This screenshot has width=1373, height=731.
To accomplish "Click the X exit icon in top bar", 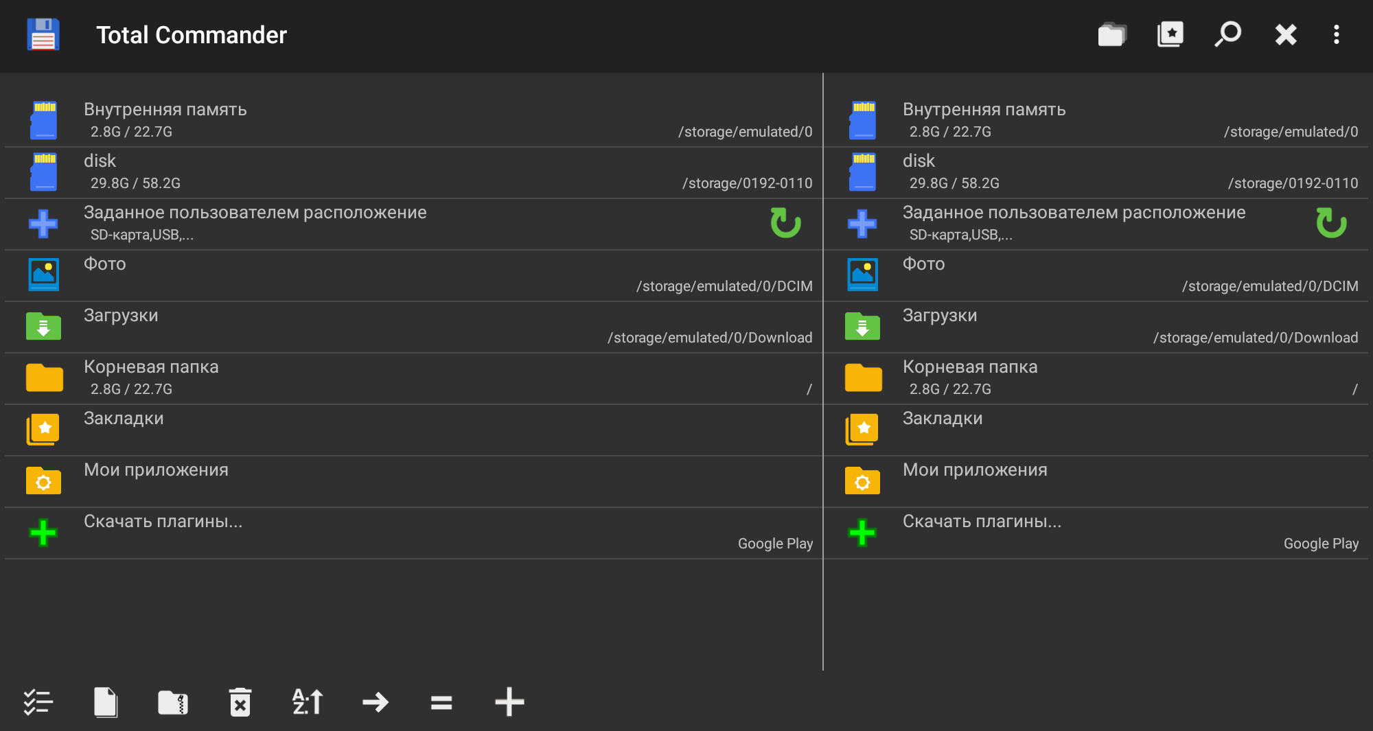I will [x=1286, y=34].
